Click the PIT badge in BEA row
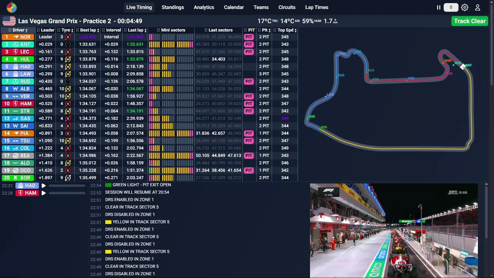The width and height of the screenshot is (494, 278). [x=249, y=156]
